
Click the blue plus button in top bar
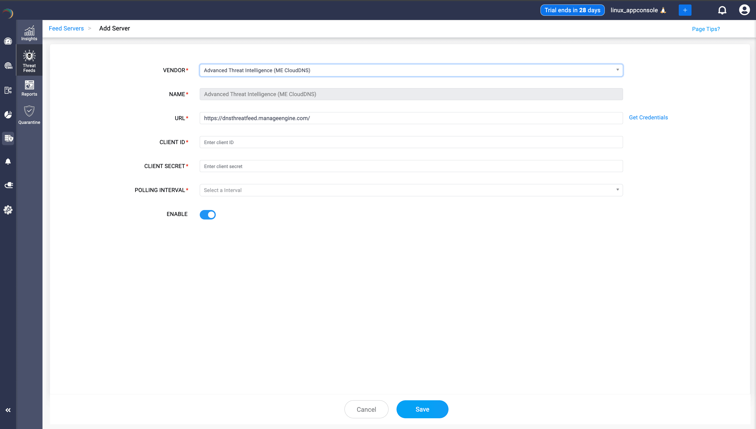point(685,10)
